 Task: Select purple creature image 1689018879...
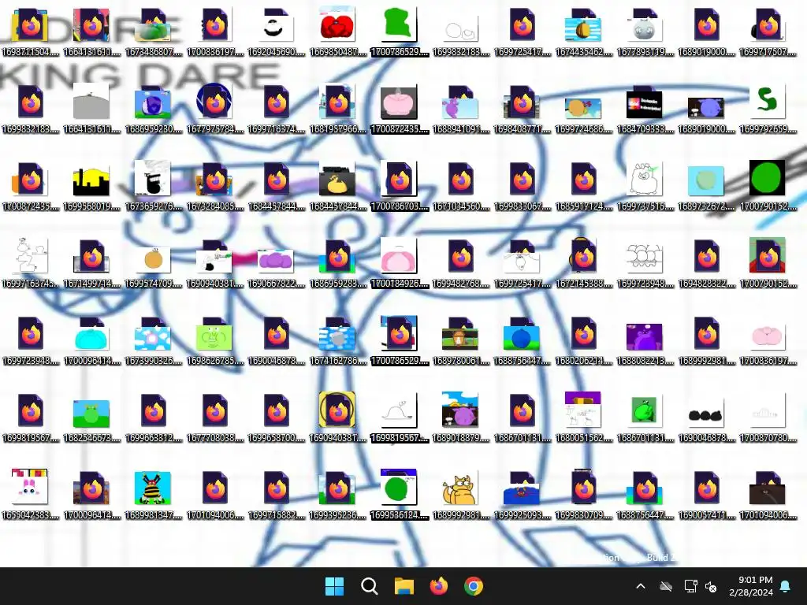coord(460,418)
